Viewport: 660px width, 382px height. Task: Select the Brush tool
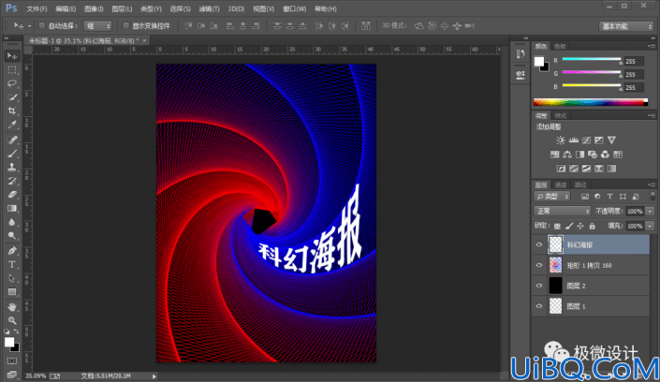[x=12, y=154]
